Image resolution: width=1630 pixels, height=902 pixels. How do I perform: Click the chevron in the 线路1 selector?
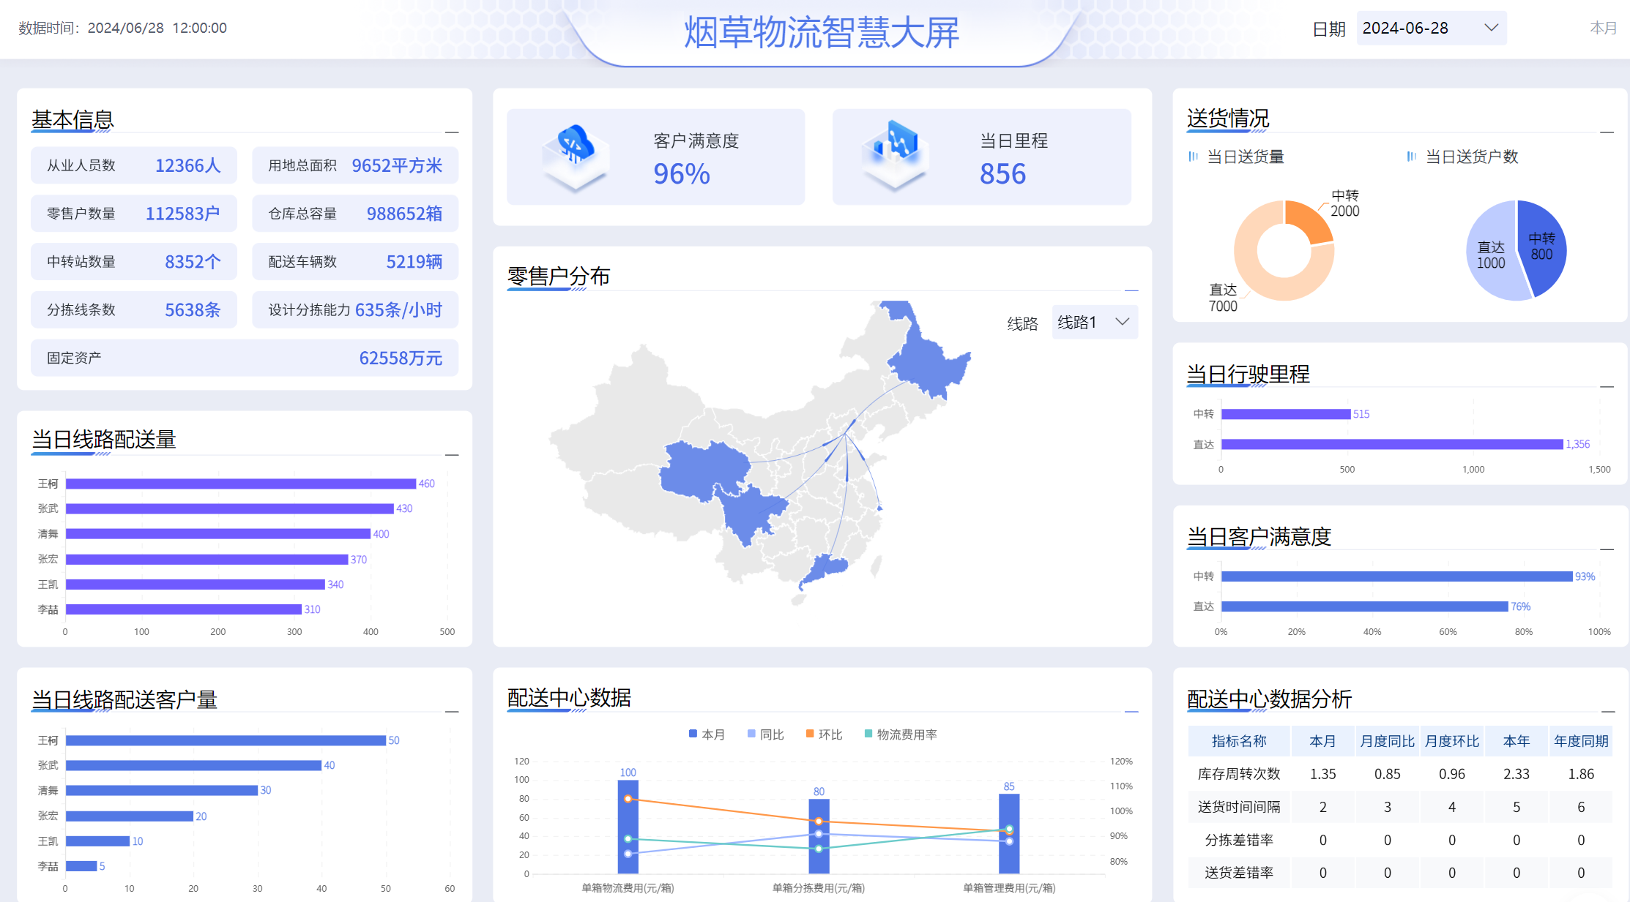click(1122, 322)
